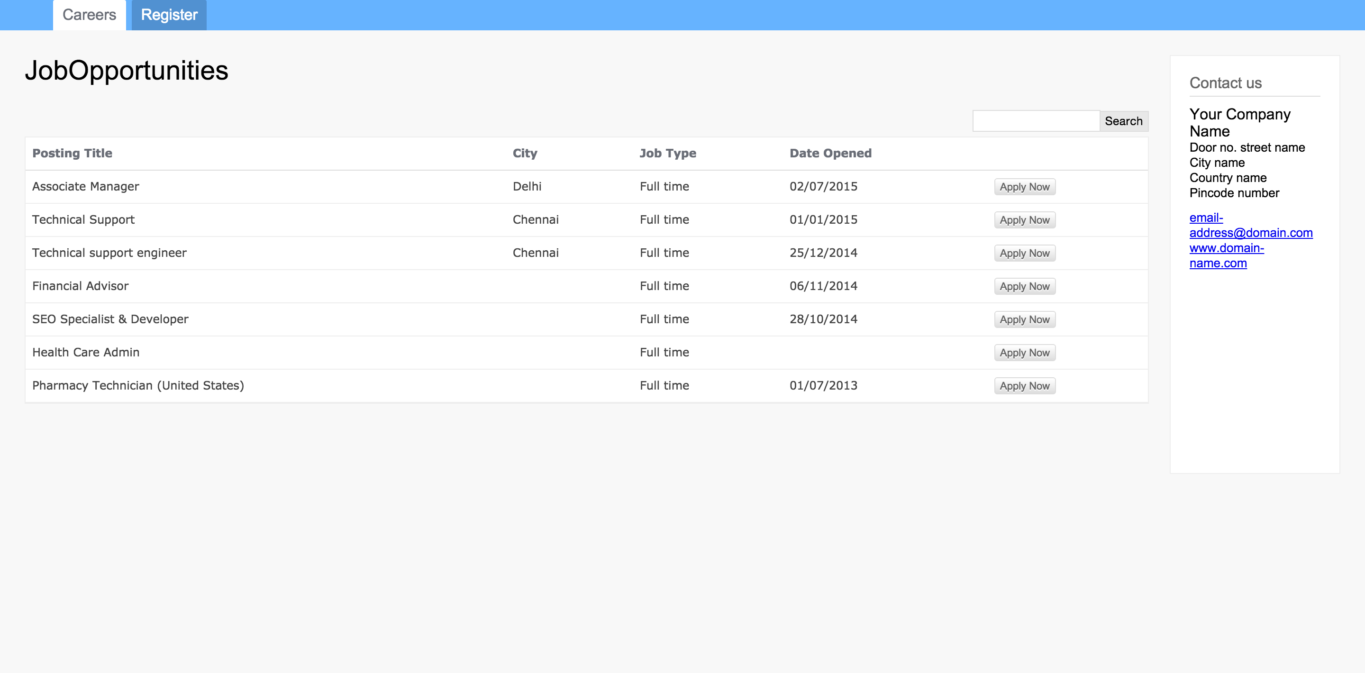Focus the job search input field
This screenshot has width=1365, height=673.
pyautogui.click(x=1036, y=121)
